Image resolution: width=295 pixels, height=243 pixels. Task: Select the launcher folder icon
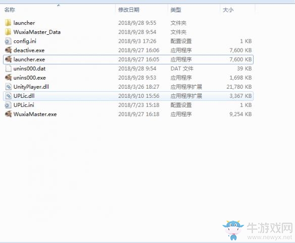(x=8, y=23)
